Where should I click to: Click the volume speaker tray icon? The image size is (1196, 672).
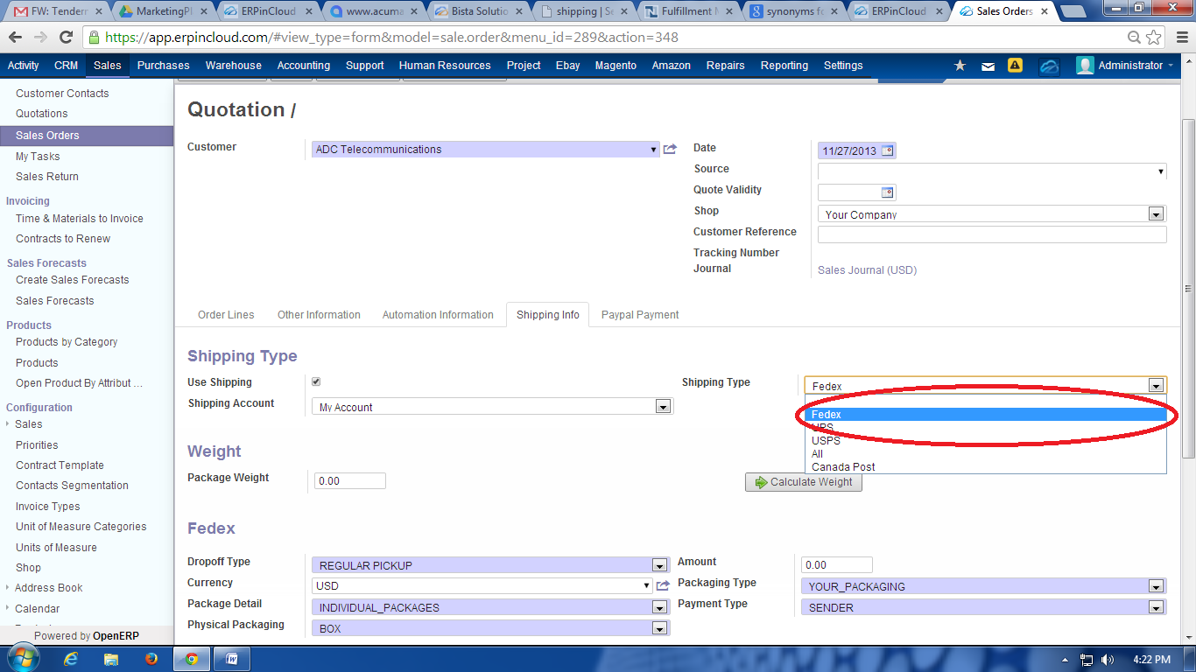1108,660
